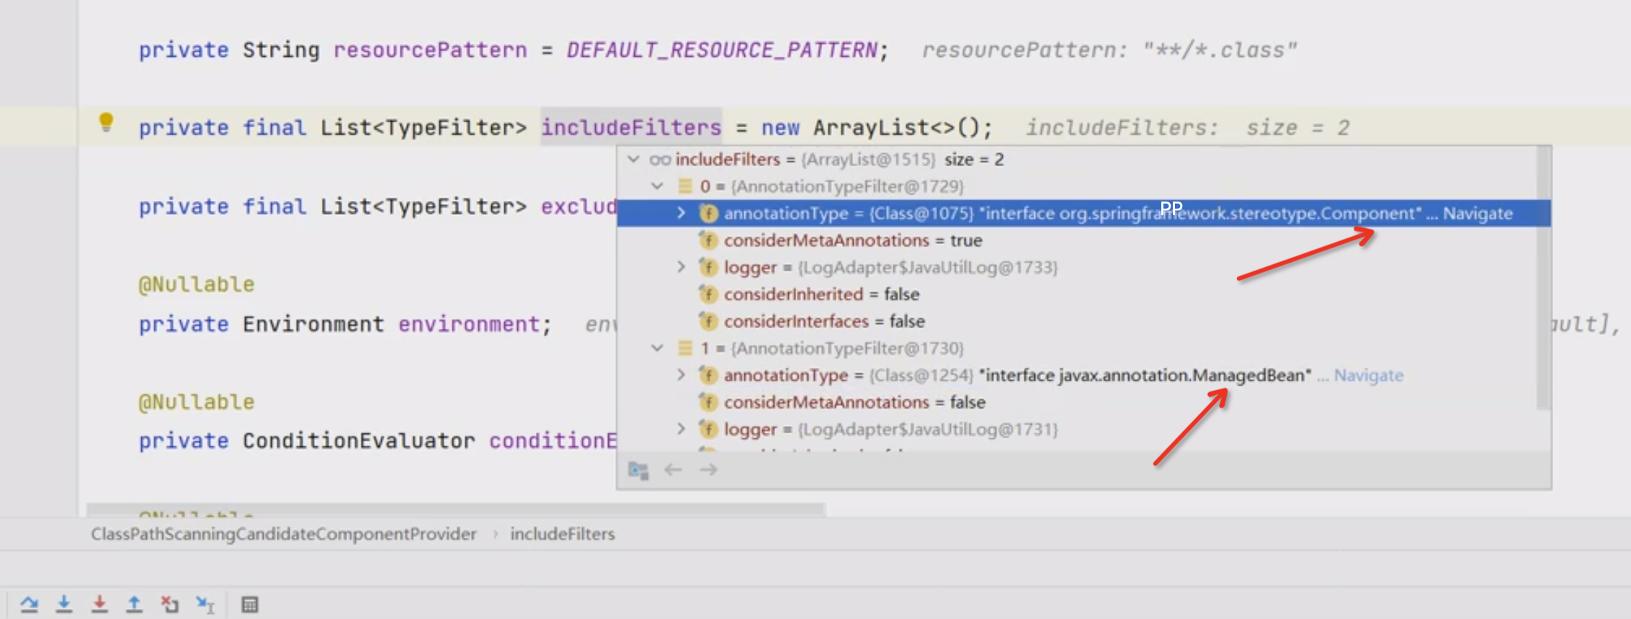Click the ConditionEvaluator type name
1631x619 pixels.
point(359,440)
